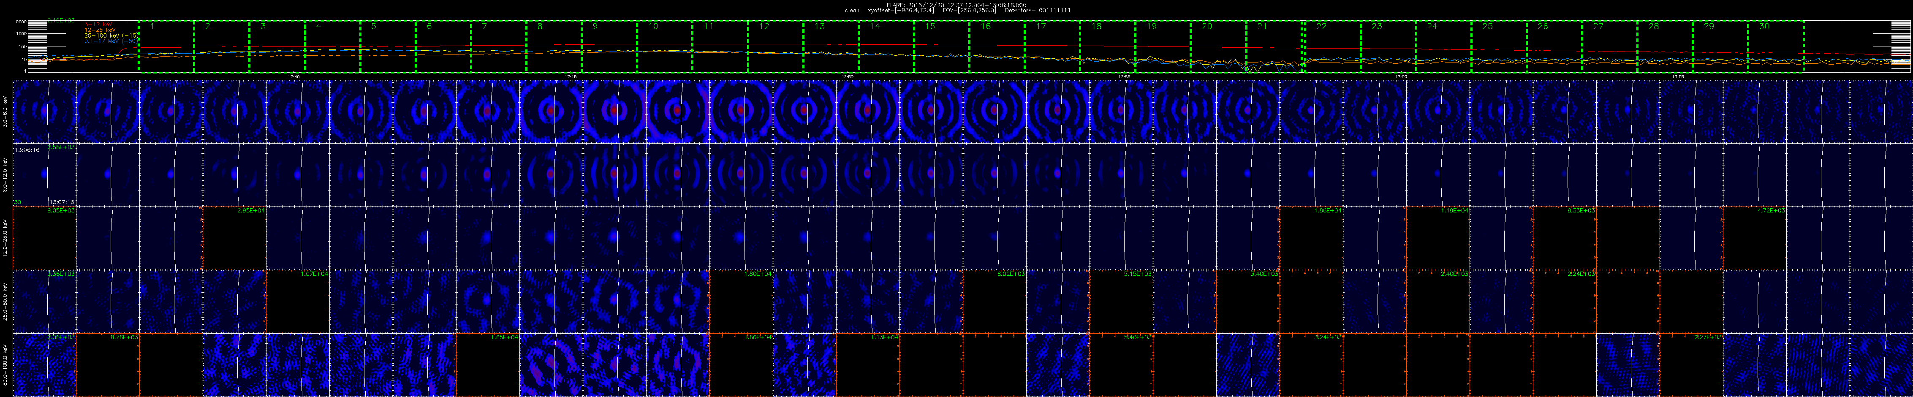Click the 13:05 time axis tick label

tap(1678, 76)
